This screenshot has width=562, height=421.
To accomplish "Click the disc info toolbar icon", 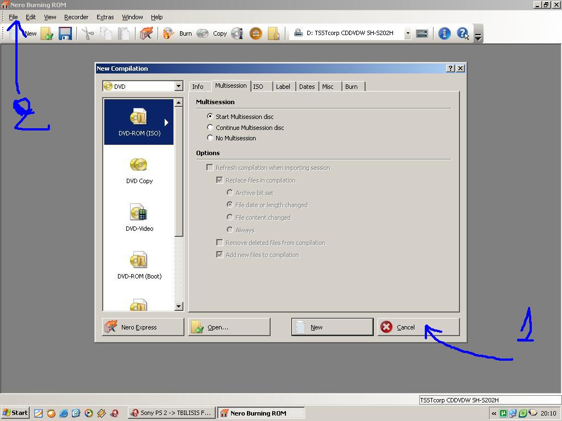I will point(237,33).
